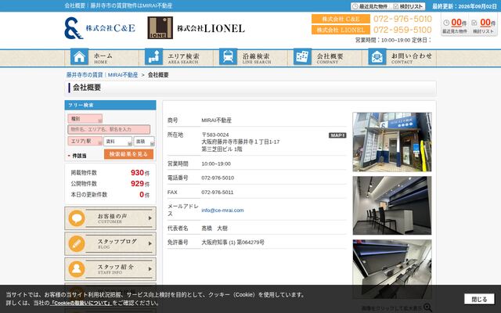Click the magnifier enlarge icon below the photos
The width and height of the screenshot is (501, 313).
coord(427,308)
